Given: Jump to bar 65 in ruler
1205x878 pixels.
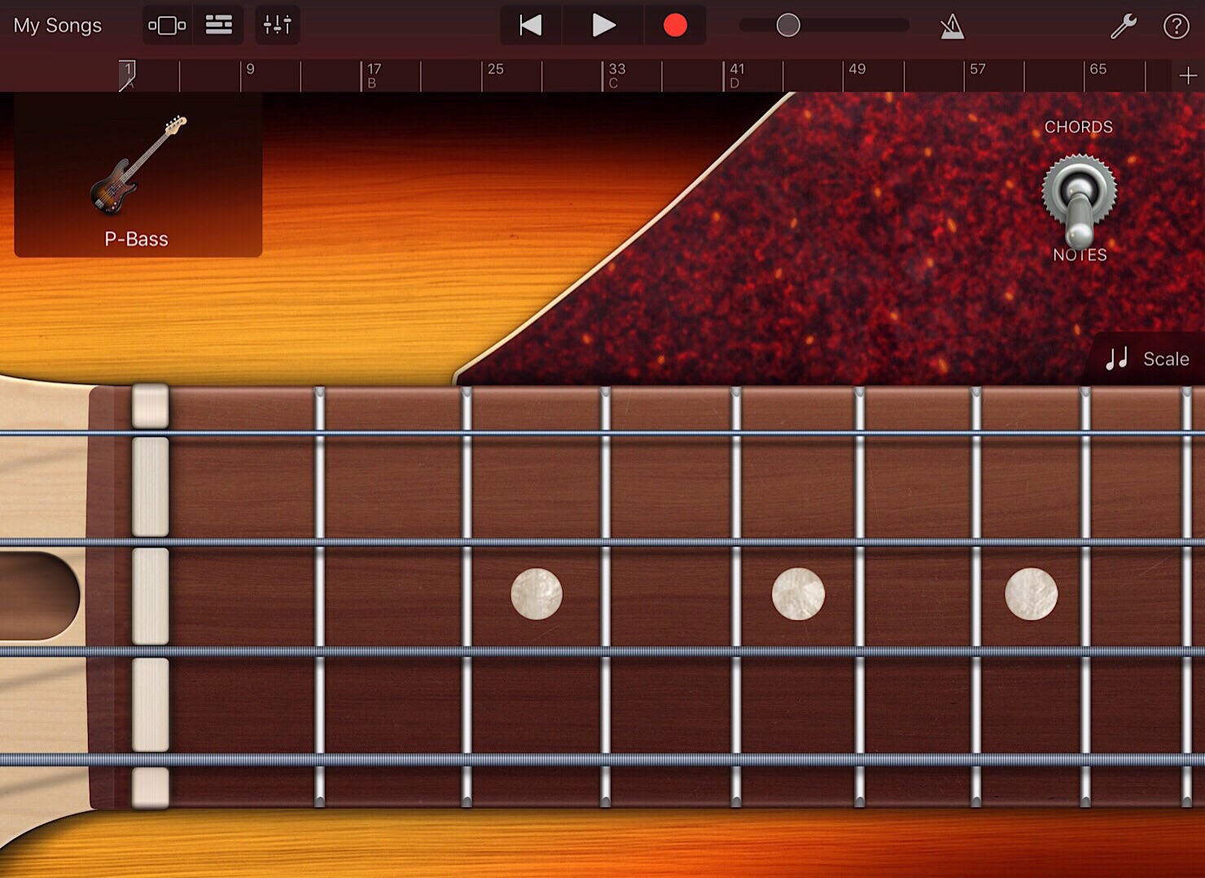Looking at the screenshot, I should coord(1098,69).
